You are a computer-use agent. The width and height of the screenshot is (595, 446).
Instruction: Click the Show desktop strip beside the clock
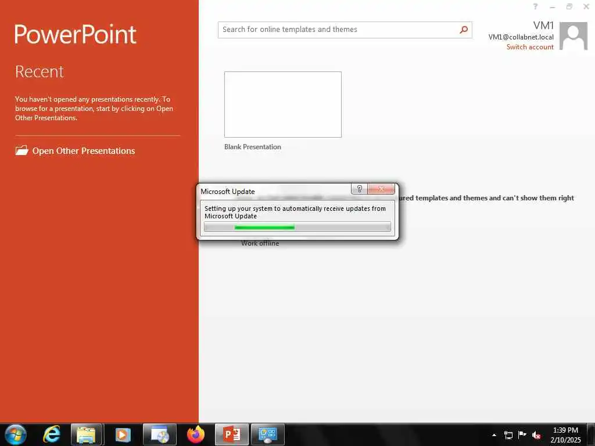[x=592, y=435]
